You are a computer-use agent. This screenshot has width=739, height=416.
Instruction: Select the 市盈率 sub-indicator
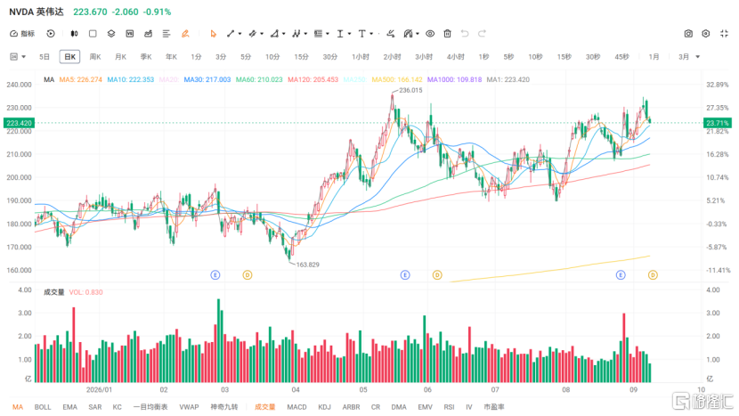(494, 407)
